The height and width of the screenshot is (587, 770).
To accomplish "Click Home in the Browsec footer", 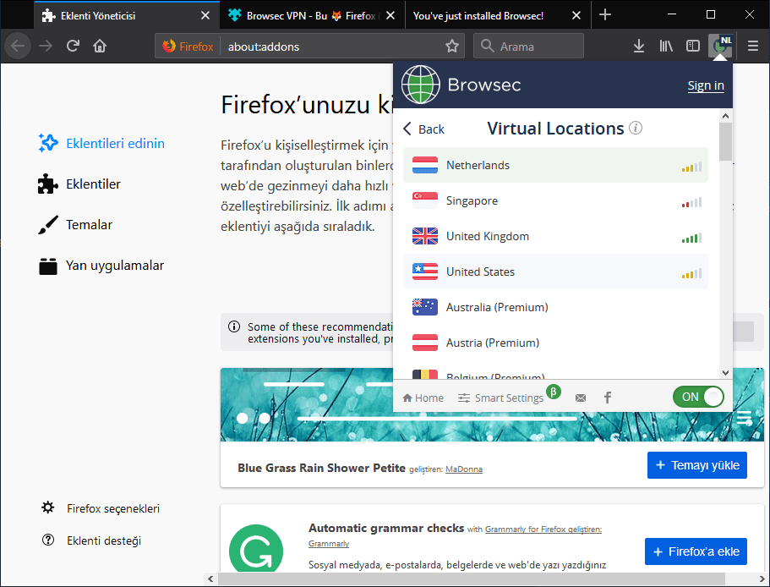I will tap(423, 398).
